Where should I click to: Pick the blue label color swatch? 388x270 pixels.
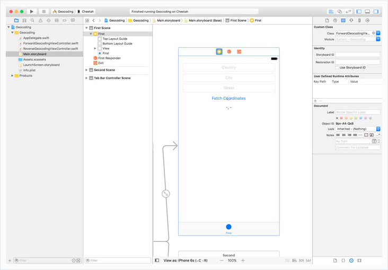pos(361,118)
